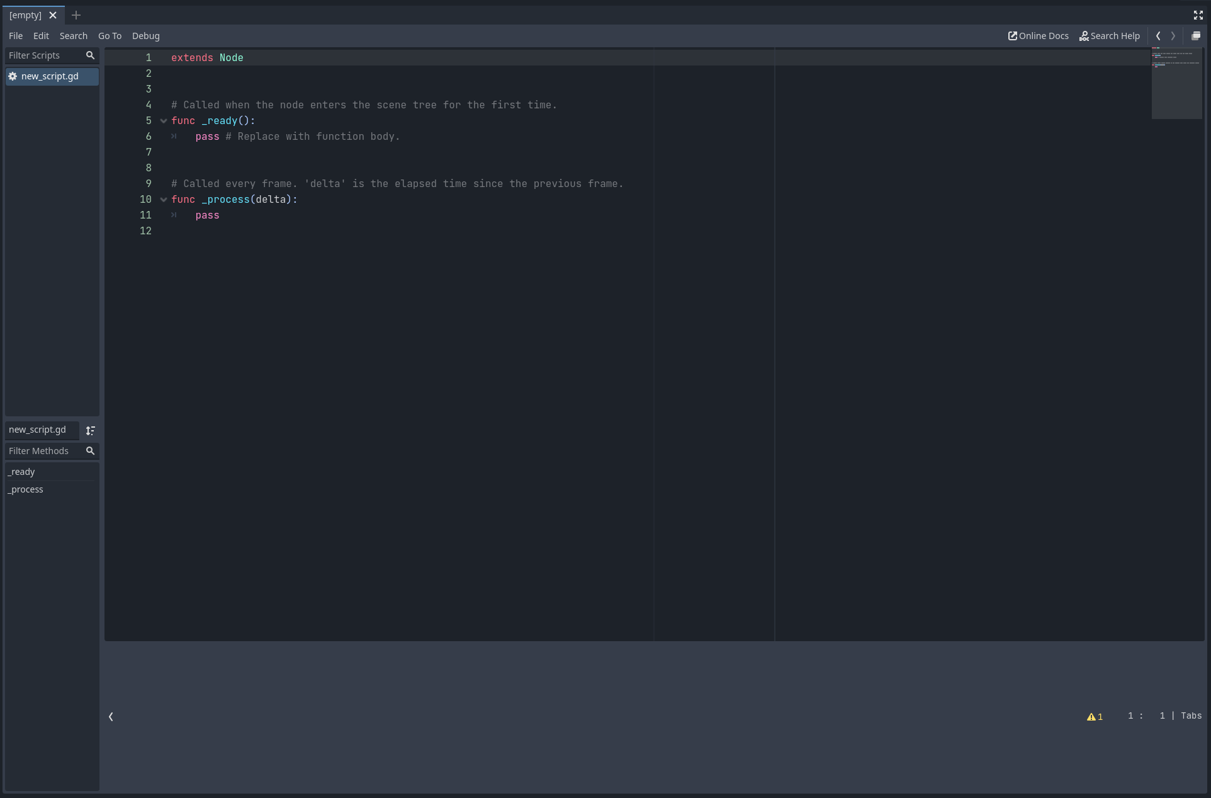This screenshot has height=798, width=1211.
Task: Click the Filter Methods search icon
Action: tap(90, 451)
